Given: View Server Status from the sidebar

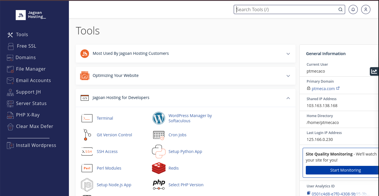Looking at the screenshot, I should 27,103.
